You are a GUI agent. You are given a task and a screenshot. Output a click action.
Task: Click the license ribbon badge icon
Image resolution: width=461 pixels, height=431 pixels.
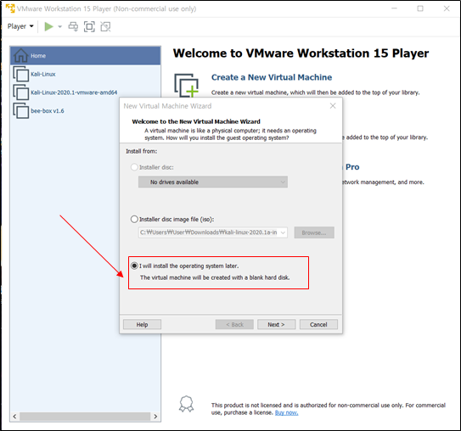click(x=187, y=404)
